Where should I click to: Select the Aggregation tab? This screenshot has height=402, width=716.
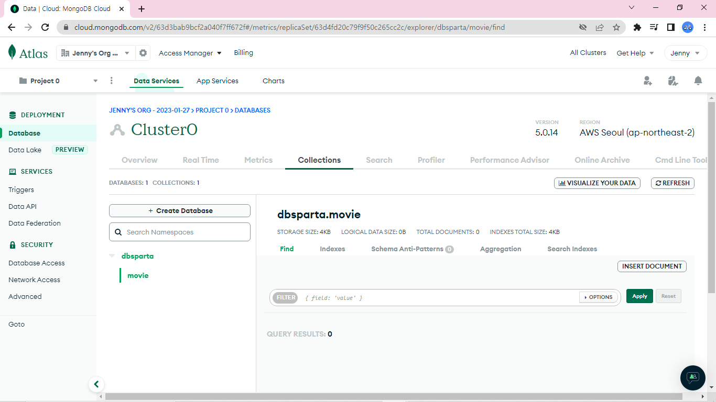[501, 249]
